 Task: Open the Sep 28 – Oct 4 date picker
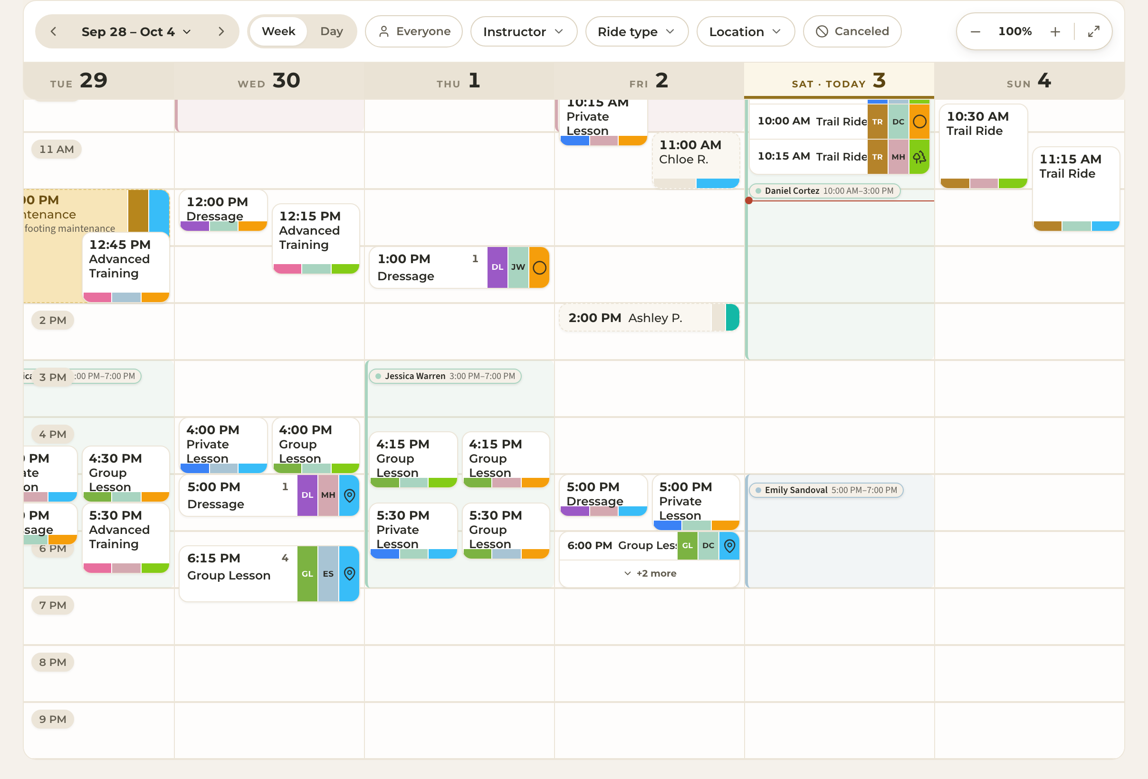(137, 32)
